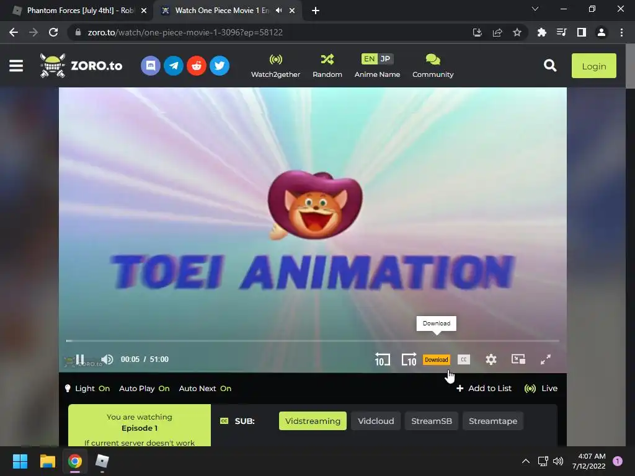The image size is (635, 476).
Task: Open tab search dropdown chevron
Action: [535, 9]
